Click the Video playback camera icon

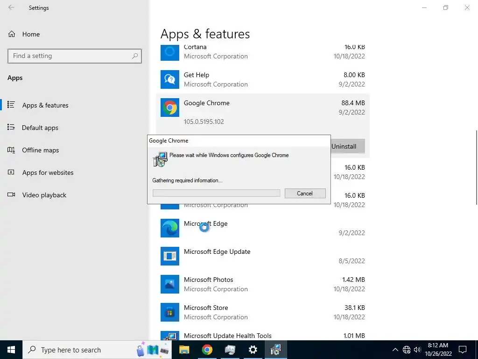[11, 194]
